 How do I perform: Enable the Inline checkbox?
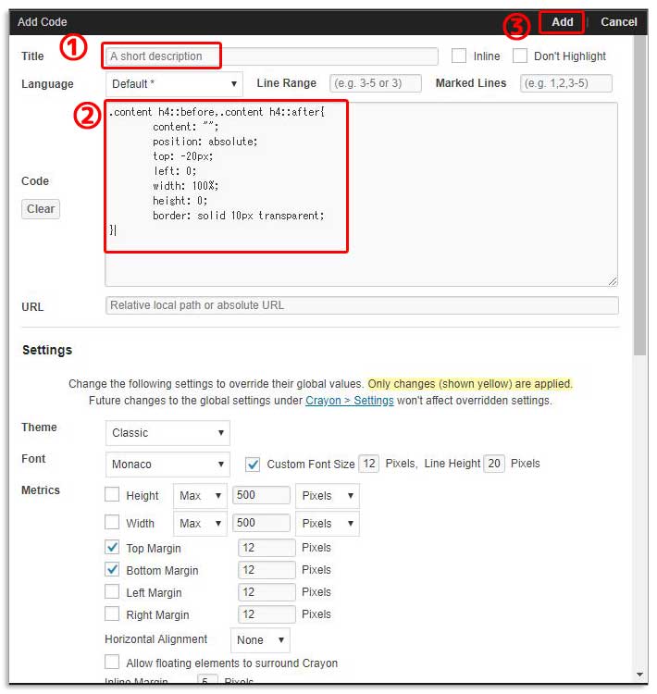[459, 56]
